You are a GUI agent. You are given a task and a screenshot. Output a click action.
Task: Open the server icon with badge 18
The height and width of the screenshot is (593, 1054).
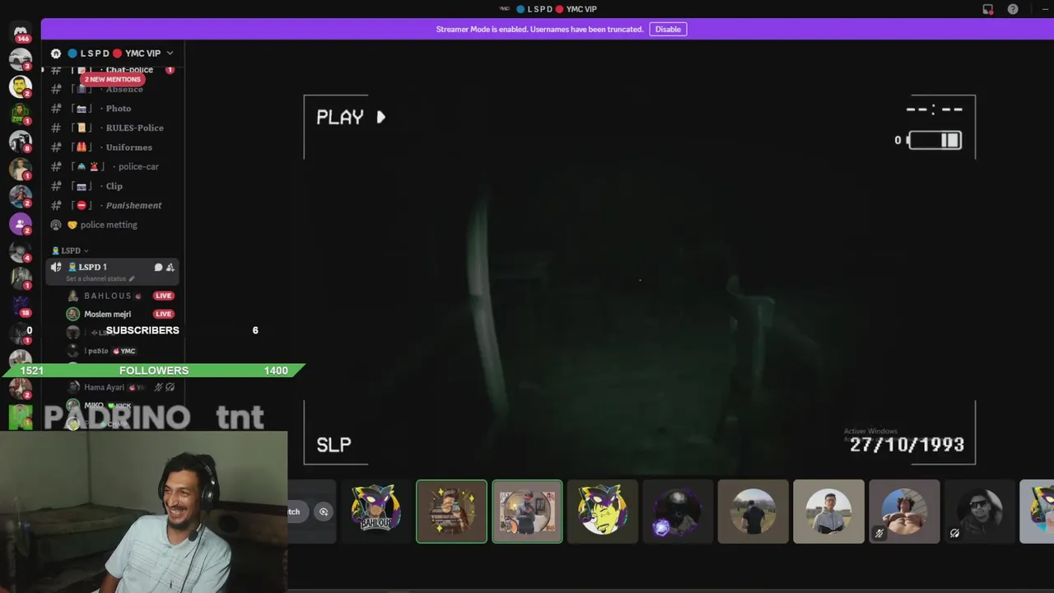point(21,306)
